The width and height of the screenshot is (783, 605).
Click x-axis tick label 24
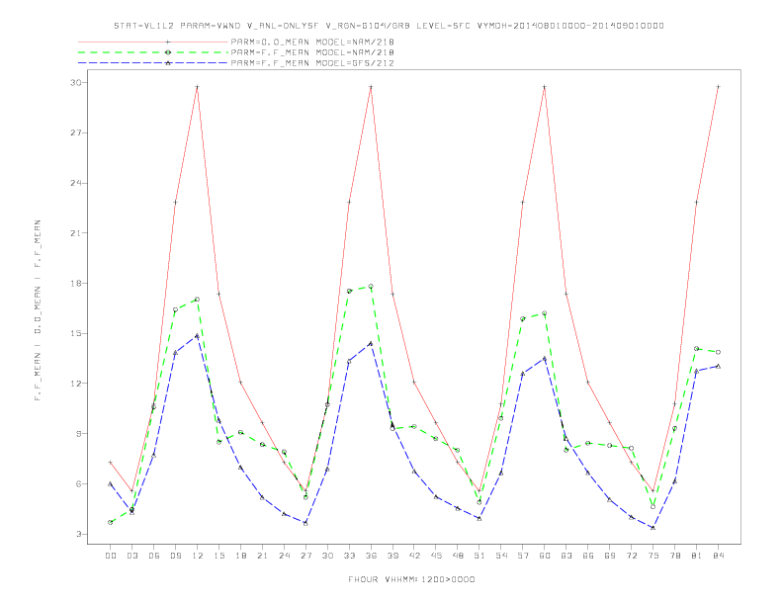[x=284, y=556]
